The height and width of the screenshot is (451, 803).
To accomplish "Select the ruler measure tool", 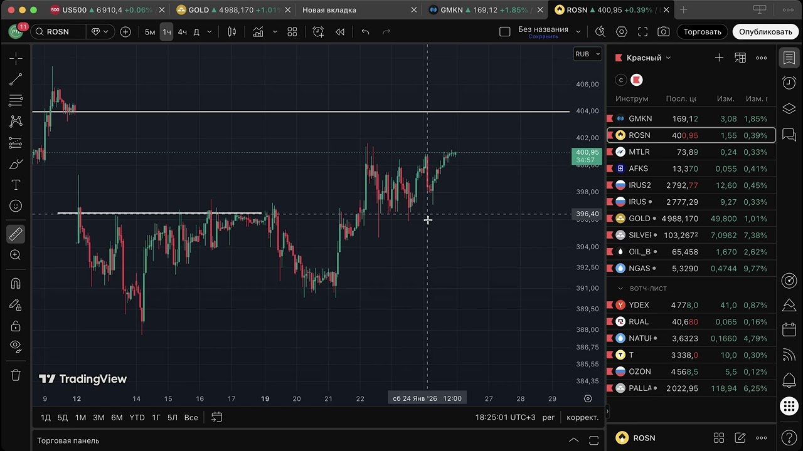I will point(16,234).
